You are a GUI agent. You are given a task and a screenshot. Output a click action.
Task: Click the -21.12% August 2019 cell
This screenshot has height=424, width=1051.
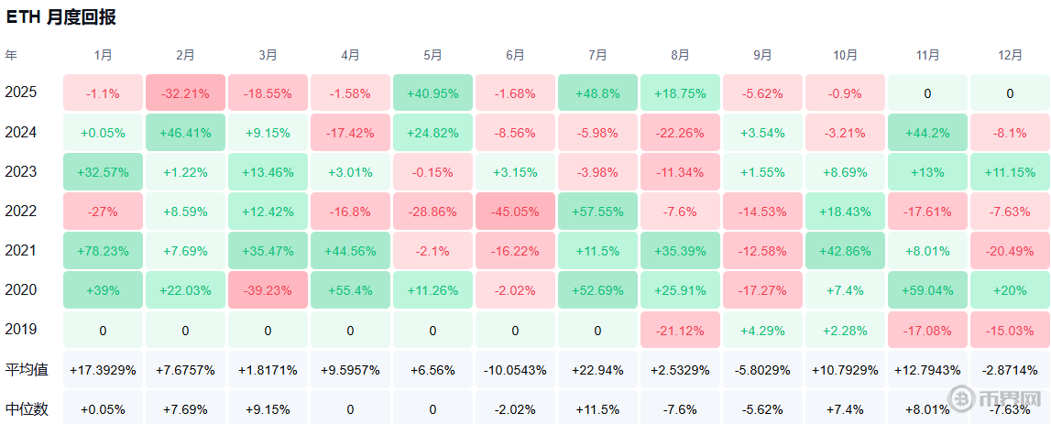tap(680, 330)
